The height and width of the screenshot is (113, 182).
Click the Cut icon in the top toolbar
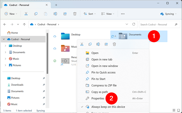(x=26, y=14)
